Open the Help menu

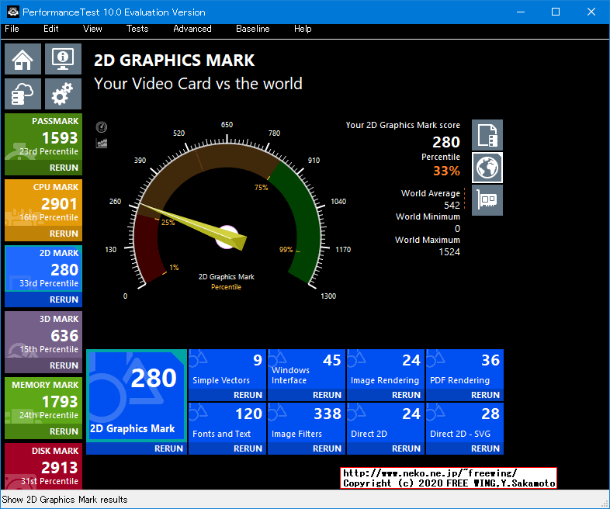[x=303, y=29]
